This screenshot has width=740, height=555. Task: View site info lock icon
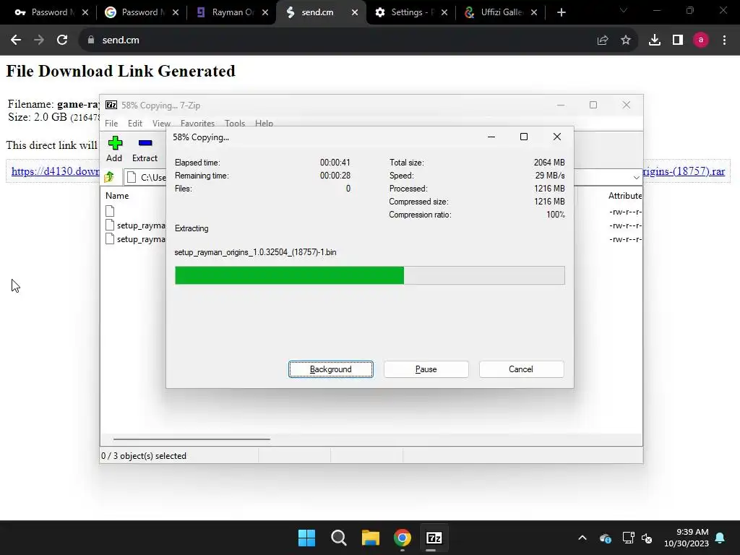[x=90, y=40]
